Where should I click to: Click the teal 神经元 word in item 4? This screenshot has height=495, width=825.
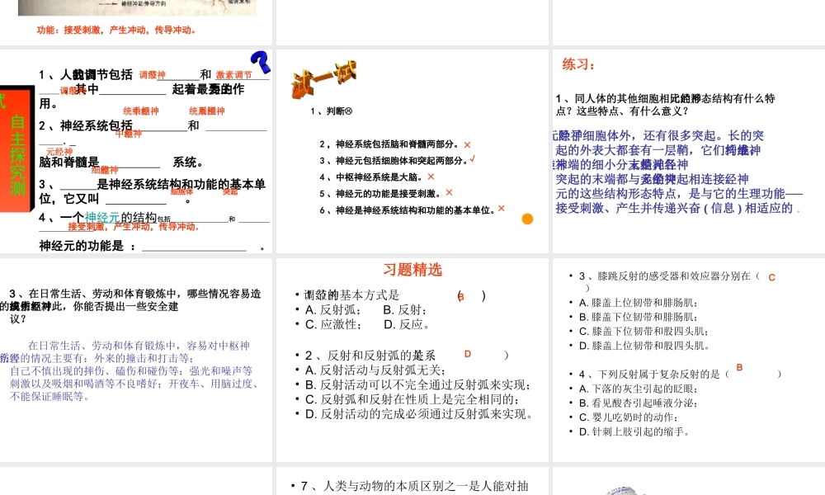pos(102,217)
